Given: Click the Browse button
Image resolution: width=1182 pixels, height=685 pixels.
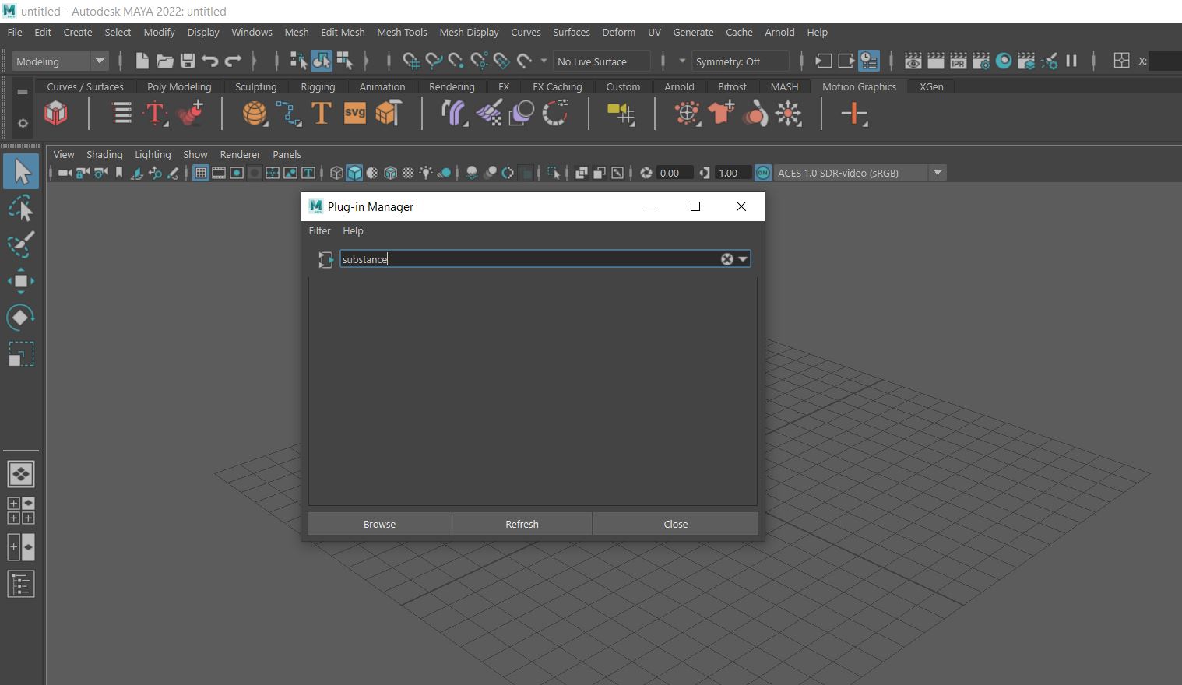Looking at the screenshot, I should (379, 524).
